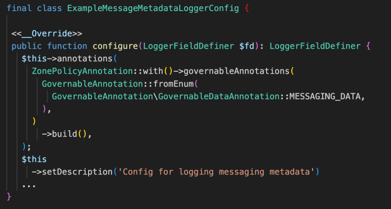Image resolution: width=391 pixels, height=209 pixels.
Task: Click the 'Config for logging messaging metadata' string
Action: coord(216,172)
